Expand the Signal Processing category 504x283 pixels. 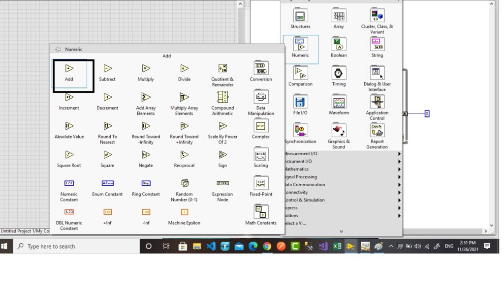coord(295,176)
